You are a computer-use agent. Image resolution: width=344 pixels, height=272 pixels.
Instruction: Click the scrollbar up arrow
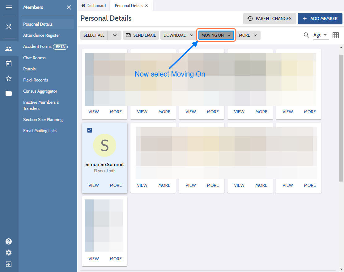click(x=341, y=47)
